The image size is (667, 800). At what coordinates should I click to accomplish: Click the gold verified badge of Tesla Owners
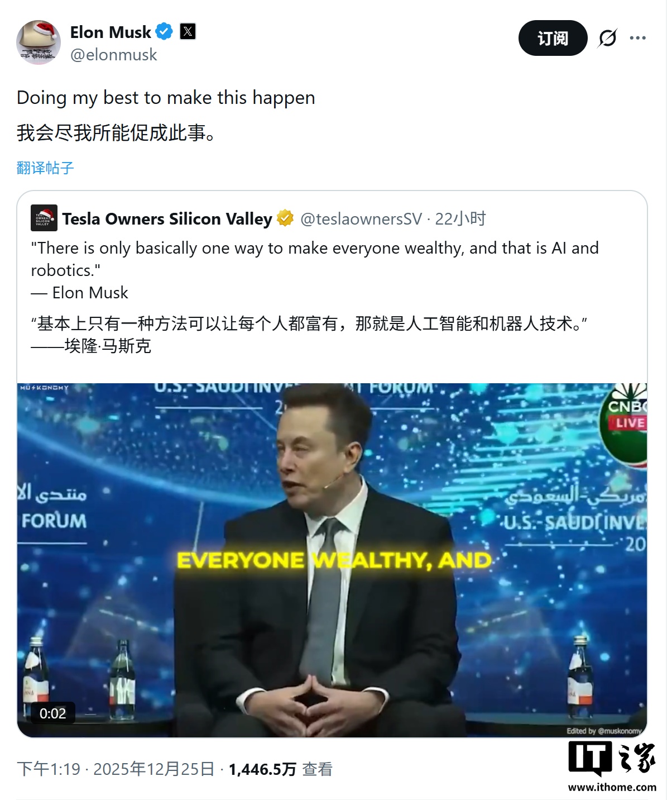[x=285, y=218]
